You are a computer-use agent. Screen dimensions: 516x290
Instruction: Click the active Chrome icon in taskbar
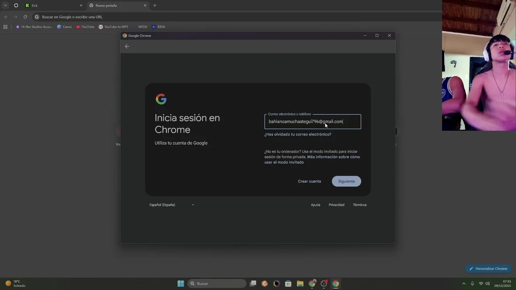pos(335,284)
